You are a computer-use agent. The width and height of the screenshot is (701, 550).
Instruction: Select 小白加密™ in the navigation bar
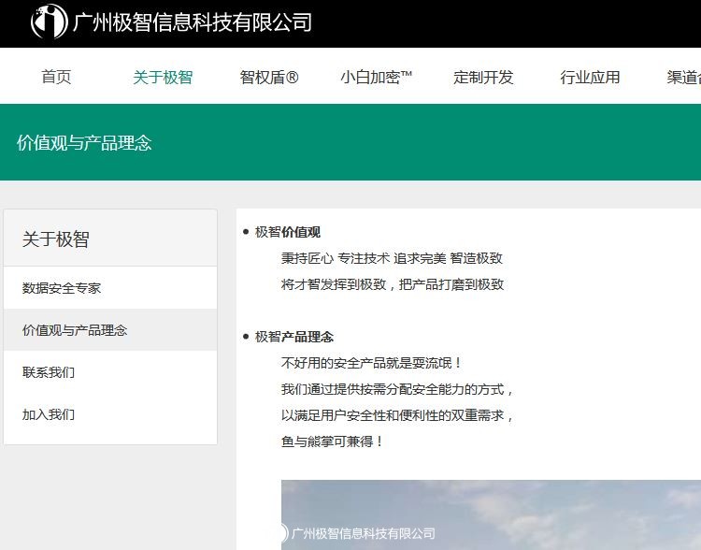click(376, 78)
